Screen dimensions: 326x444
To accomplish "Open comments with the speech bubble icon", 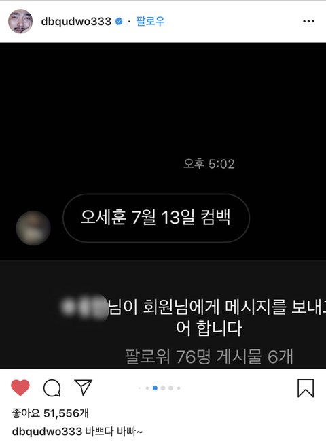I will 52,388.
